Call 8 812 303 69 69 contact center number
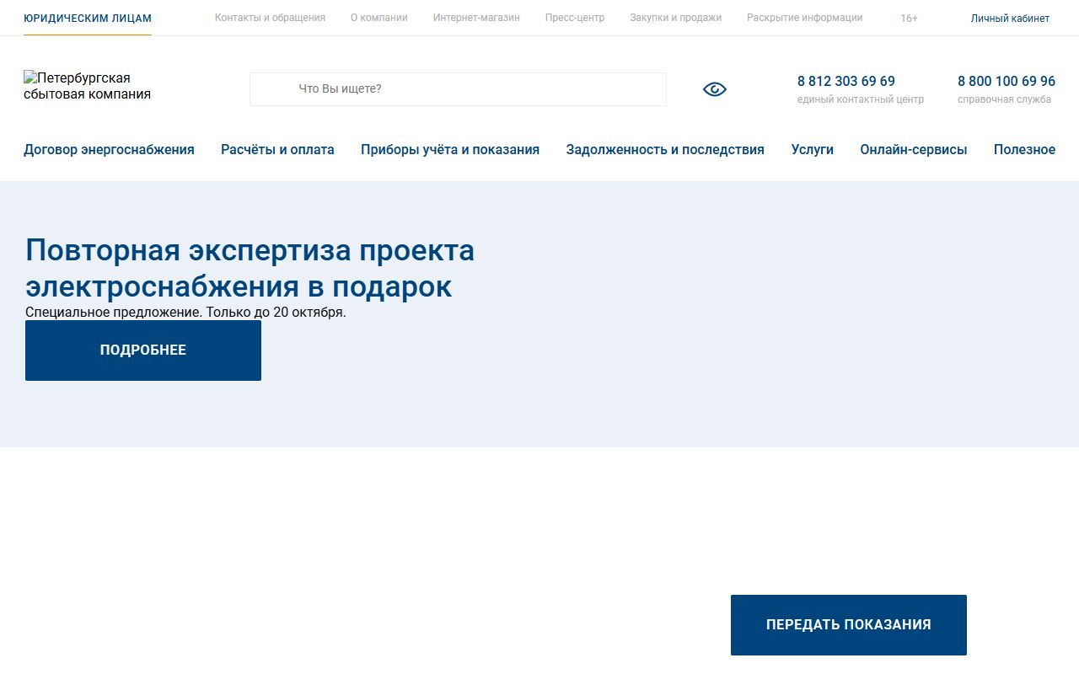Image resolution: width=1079 pixels, height=674 pixels. 846,82
